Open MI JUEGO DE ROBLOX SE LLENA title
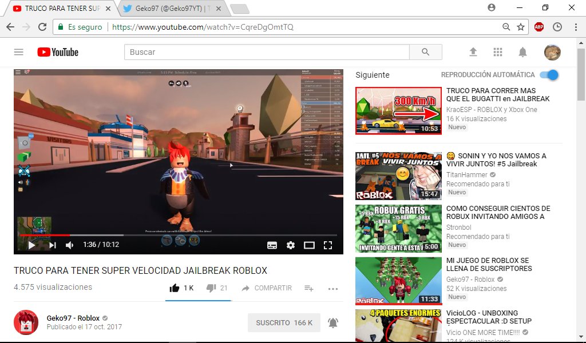 click(489, 264)
